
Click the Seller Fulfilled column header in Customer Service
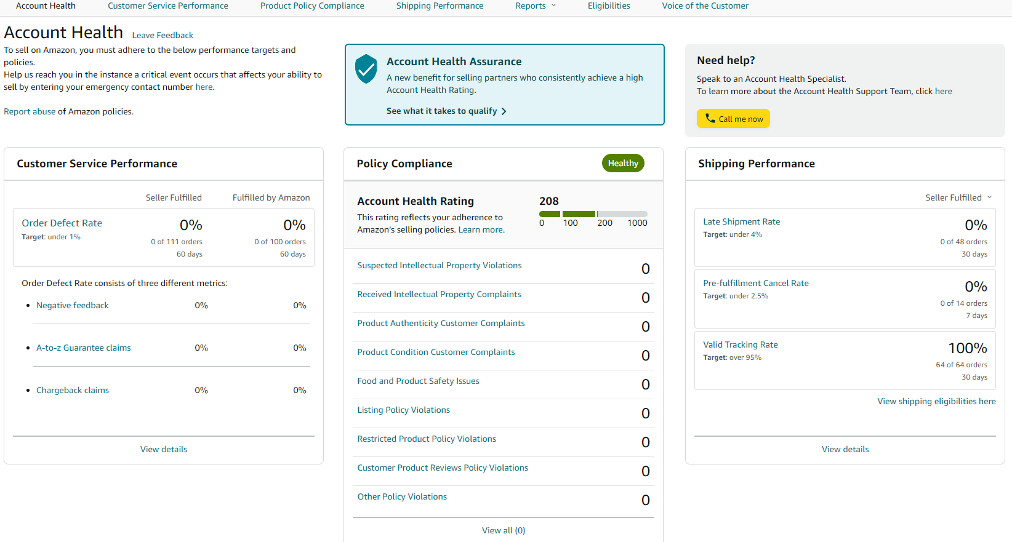[x=174, y=197]
